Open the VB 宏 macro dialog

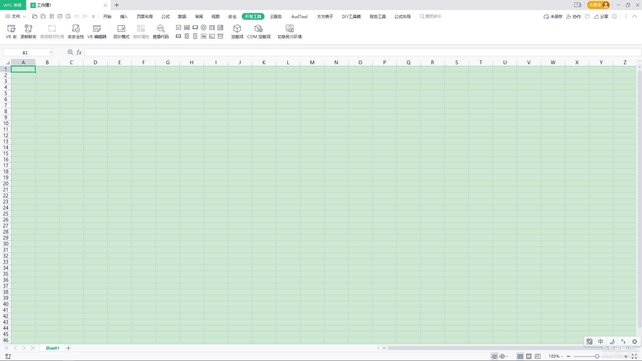tap(11, 31)
